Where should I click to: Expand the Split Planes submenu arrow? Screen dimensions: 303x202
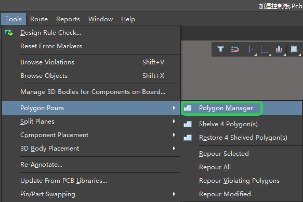174,122
